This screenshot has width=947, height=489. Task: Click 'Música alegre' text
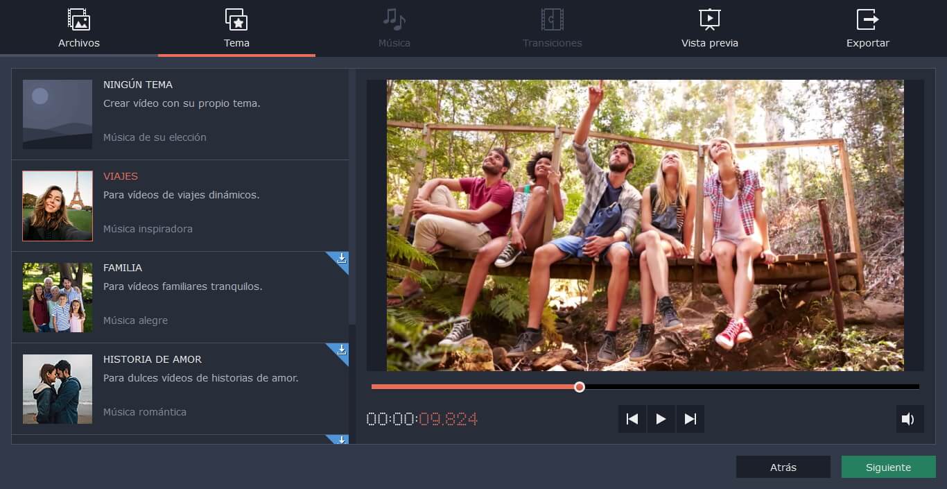135,320
